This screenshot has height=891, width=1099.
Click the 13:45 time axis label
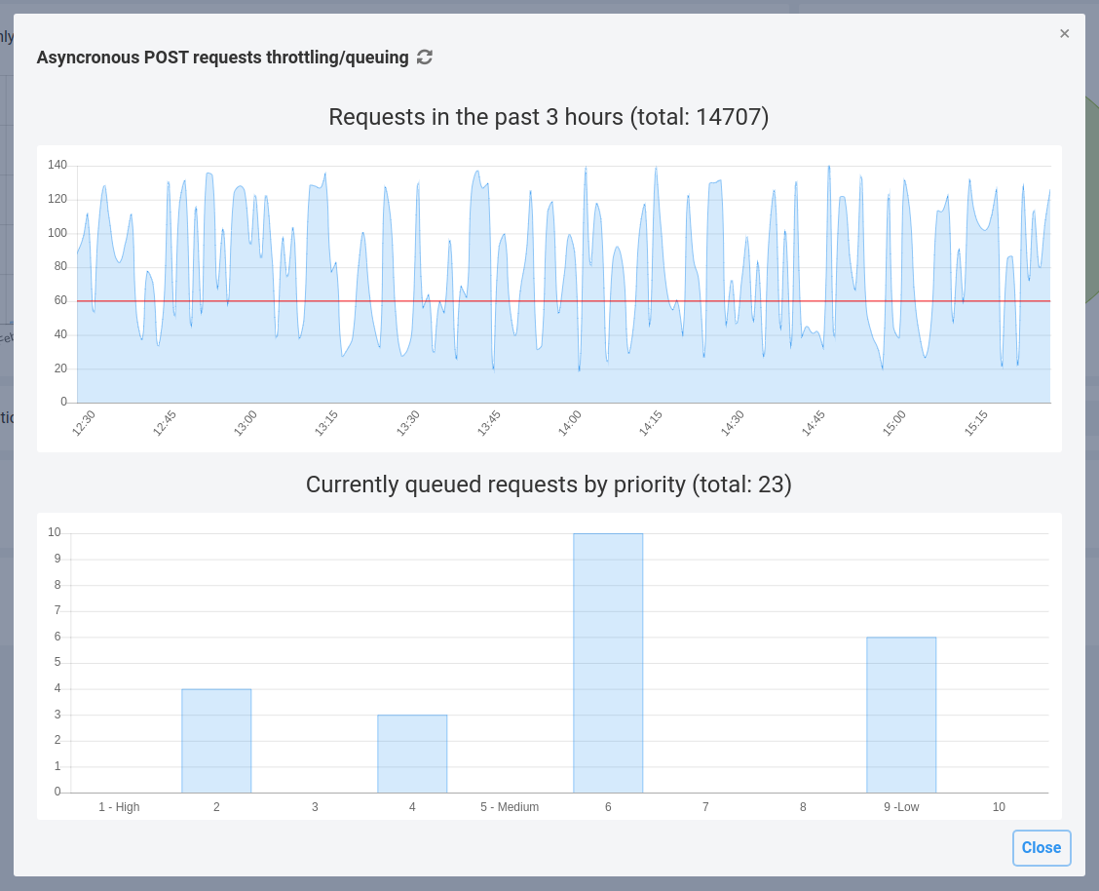(x=489, y=423)
